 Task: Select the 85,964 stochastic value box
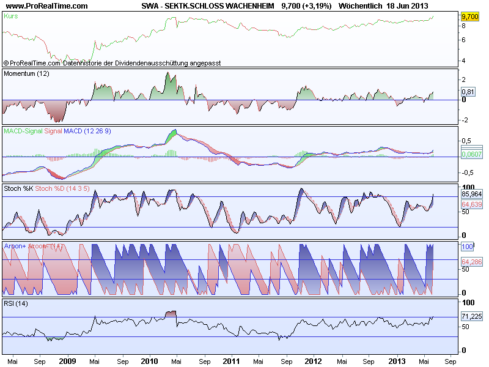click(x=471, y=194)
